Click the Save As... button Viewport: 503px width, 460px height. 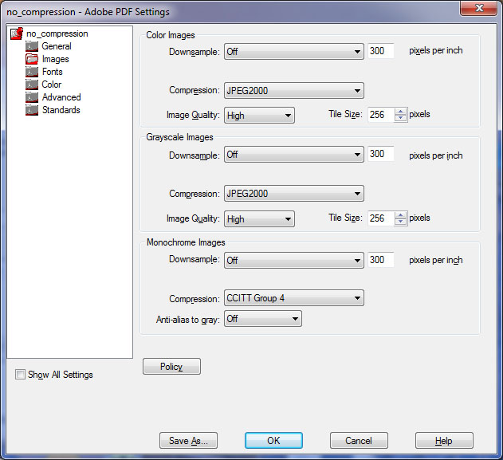(188, 440)
